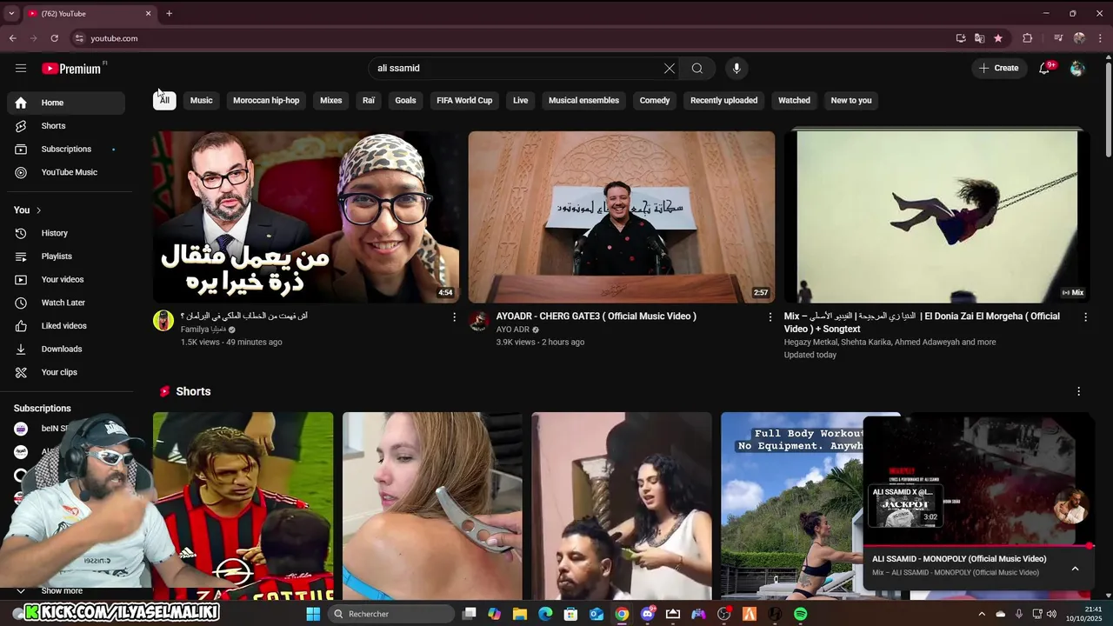Select the Music filter chip
Image resolution: width=1113 pixels, height=626 pixels.
pos(201,100)
